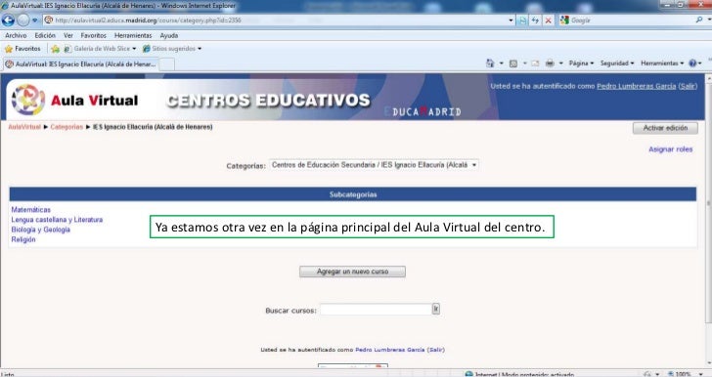712x377 pixels.
Task: Open the Página dropdown menu
Action: [x=581, y=63]
